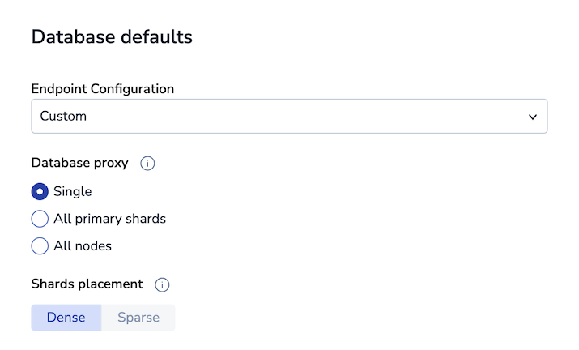Screen dimensions: 579x350
Task: Click the 'Database proxy' section label
Action: click(x=80, y=163)
